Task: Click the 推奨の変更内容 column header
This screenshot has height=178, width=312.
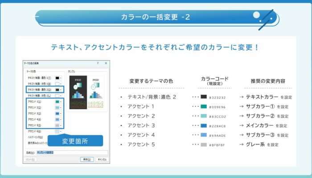Action: tap(268, 81)
